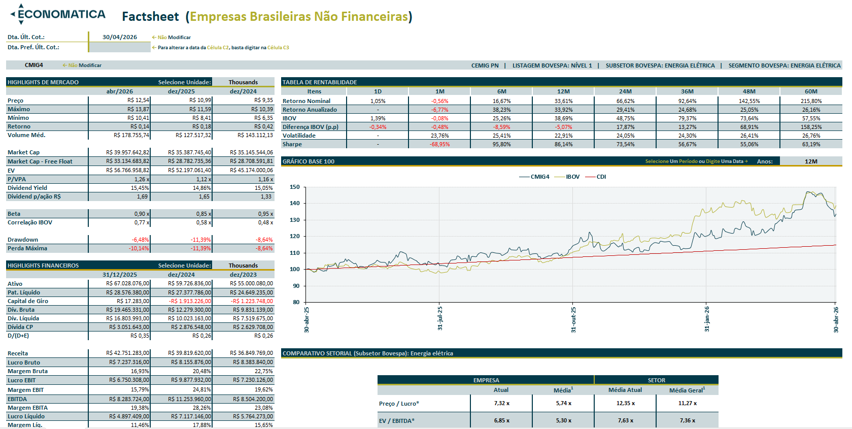Click the dez/2023 column header
Viewport: 852px width, 429px height.
pos(243,275)
